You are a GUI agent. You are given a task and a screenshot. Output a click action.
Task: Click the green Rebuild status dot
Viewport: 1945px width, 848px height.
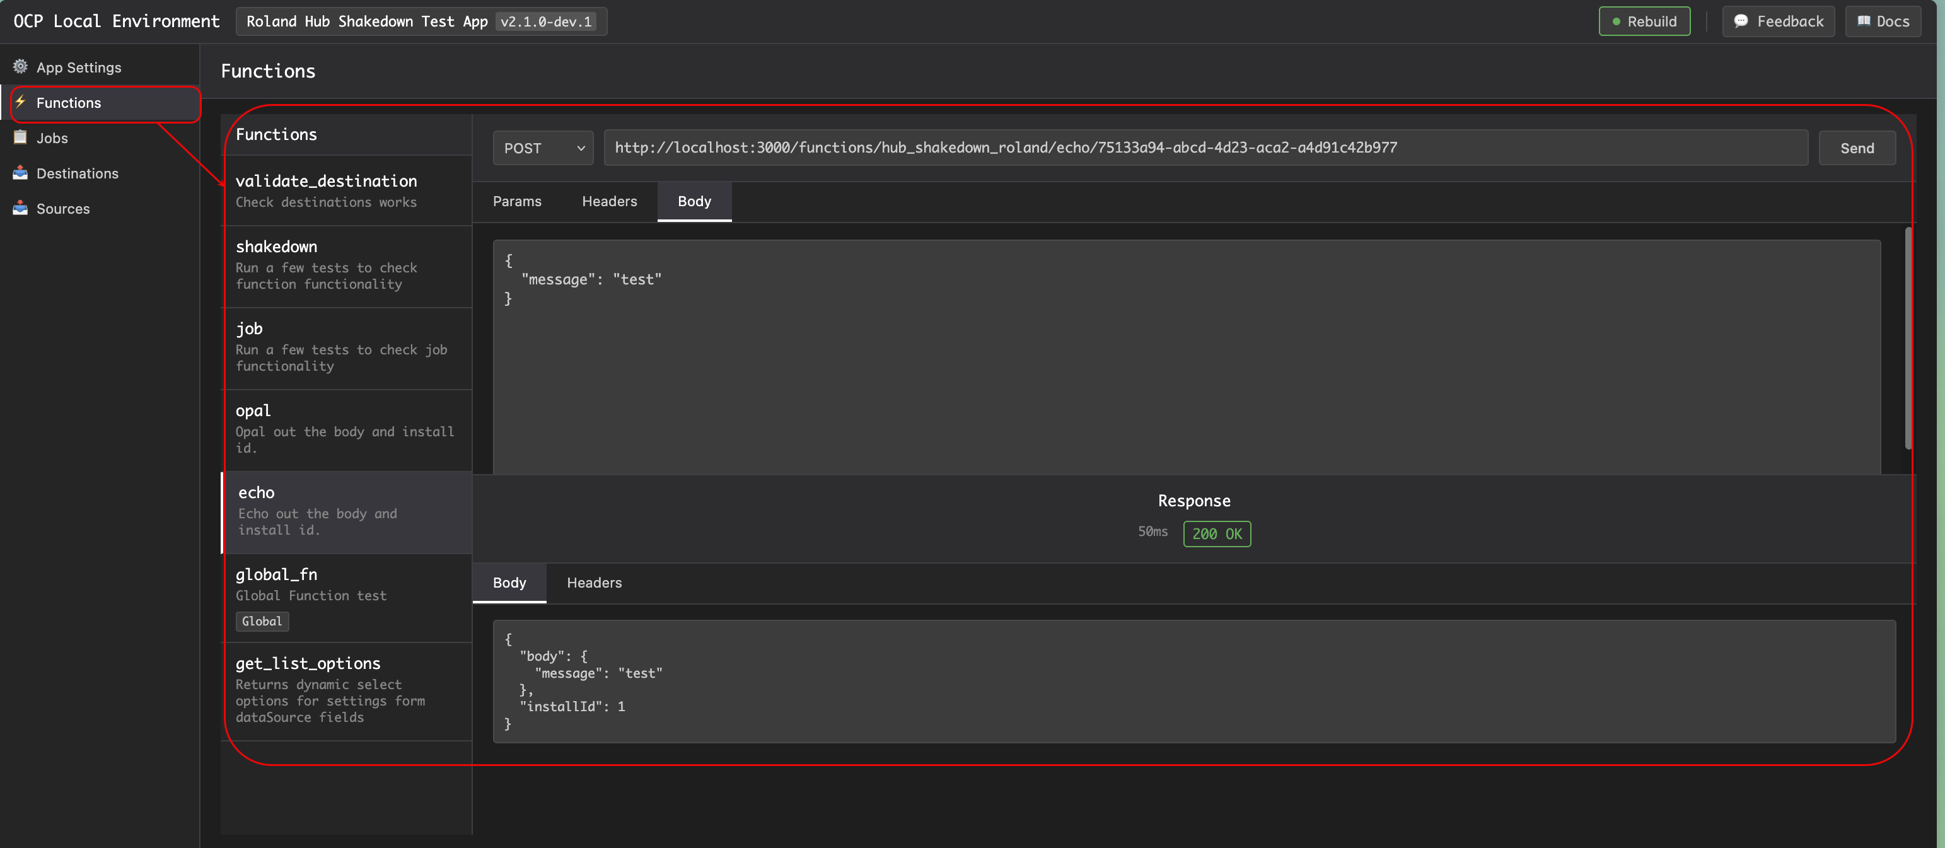tap(1616, 21)
